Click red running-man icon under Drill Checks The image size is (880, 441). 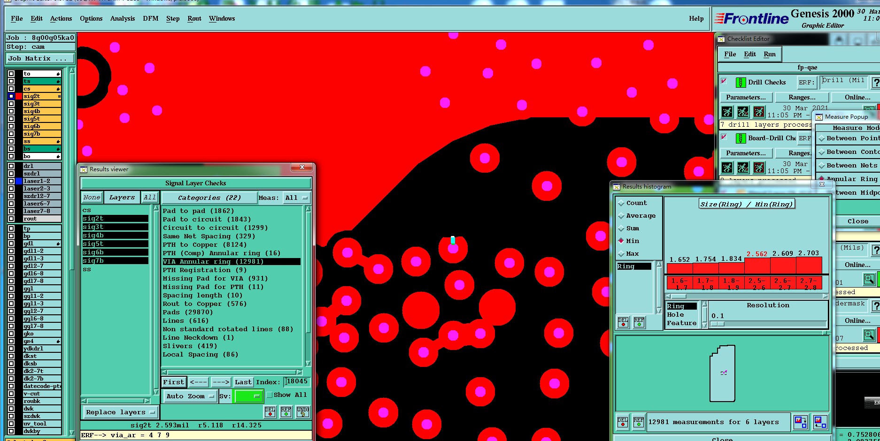759,112
